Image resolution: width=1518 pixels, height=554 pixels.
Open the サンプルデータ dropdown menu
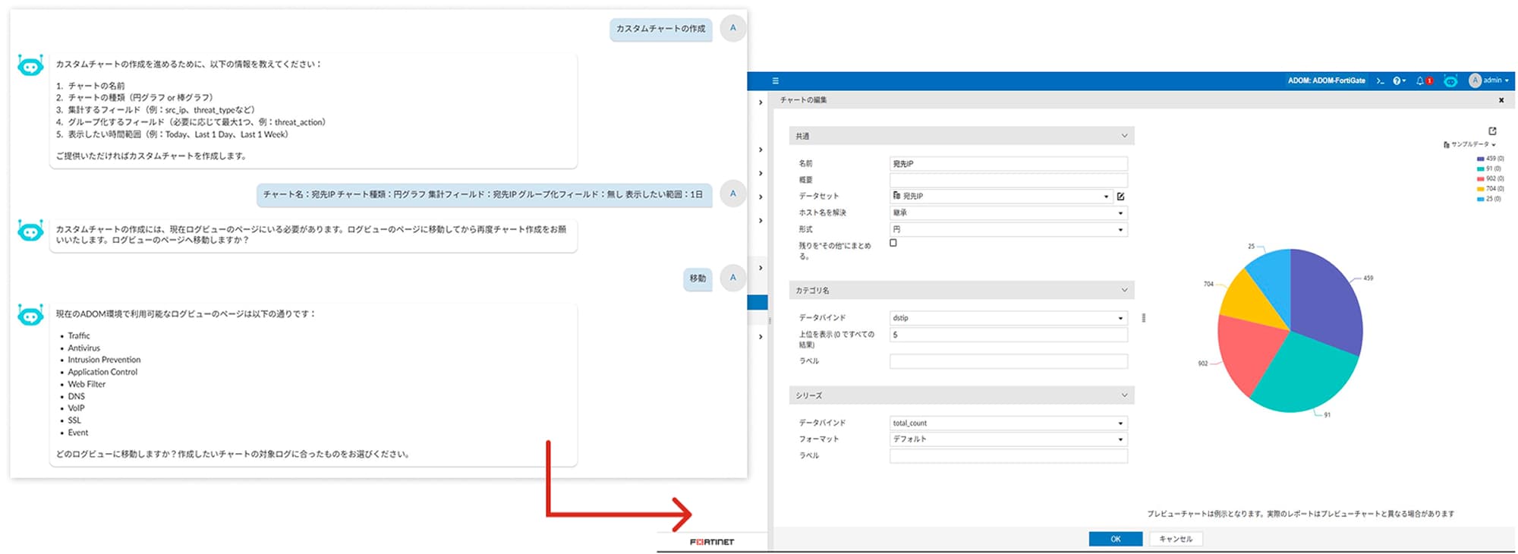coord(1470,144)
